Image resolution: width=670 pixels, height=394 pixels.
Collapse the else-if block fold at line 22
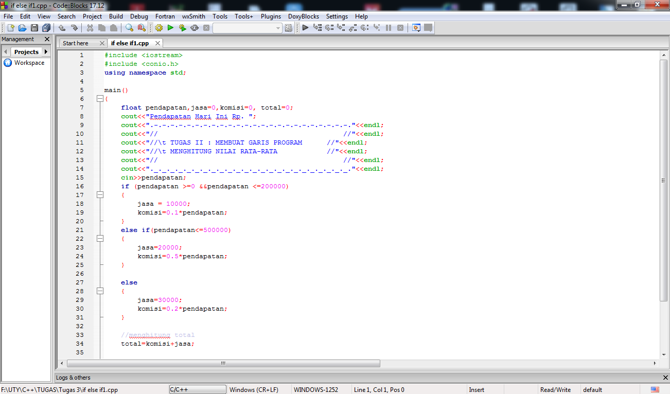(x=100, y=239)
